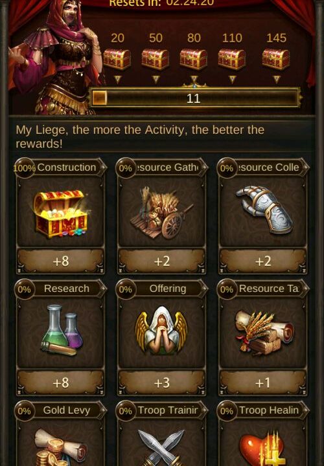Tap the Resource Collection gauntlet icon
The width and height of the screenshot is (324, 466).
(264, 210)
